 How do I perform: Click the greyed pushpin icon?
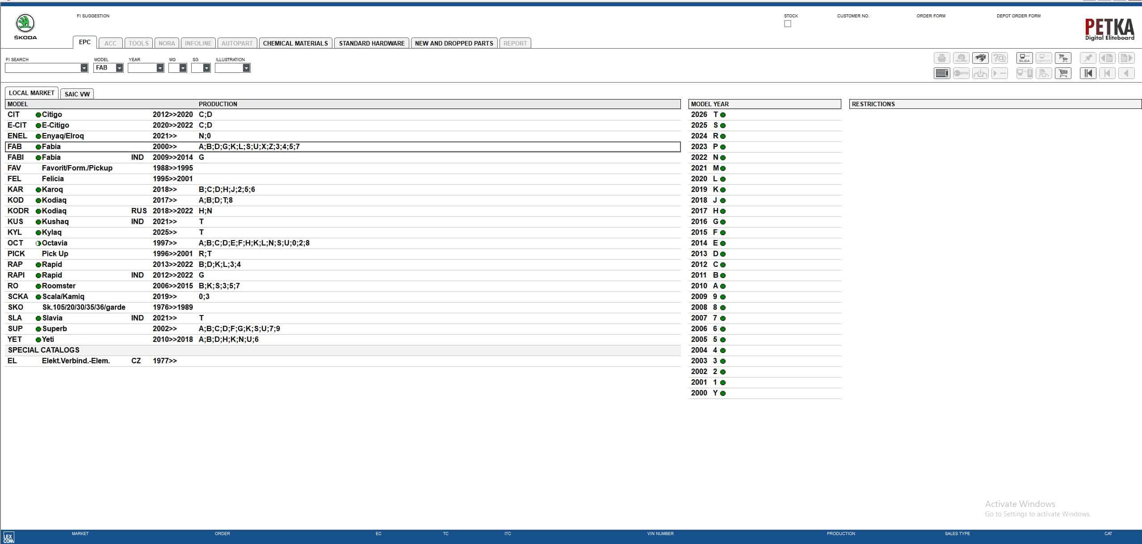(1088, 58)
